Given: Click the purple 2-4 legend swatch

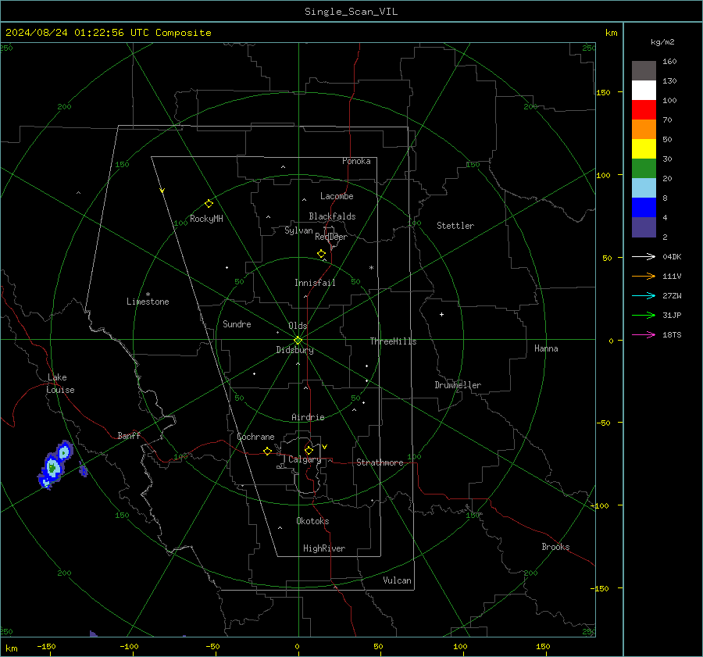Looking at the screenshot, I should (644, 227).
